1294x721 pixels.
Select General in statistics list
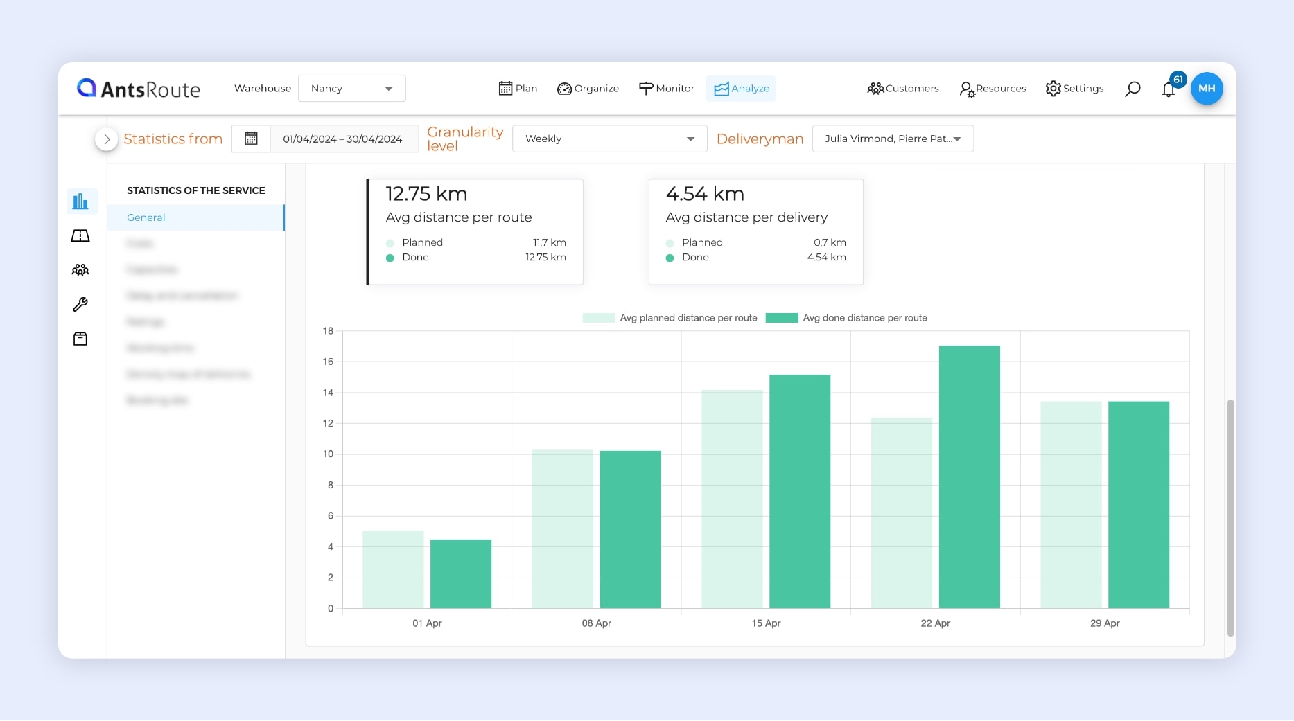point(146,217)
